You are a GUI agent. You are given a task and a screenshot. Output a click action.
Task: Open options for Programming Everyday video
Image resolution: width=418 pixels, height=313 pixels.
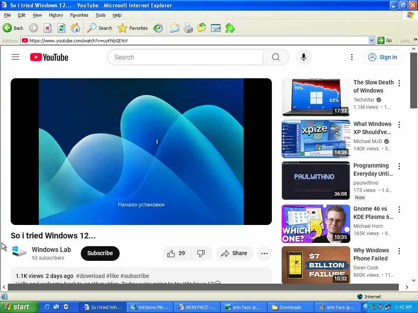[x=399, y=166]
